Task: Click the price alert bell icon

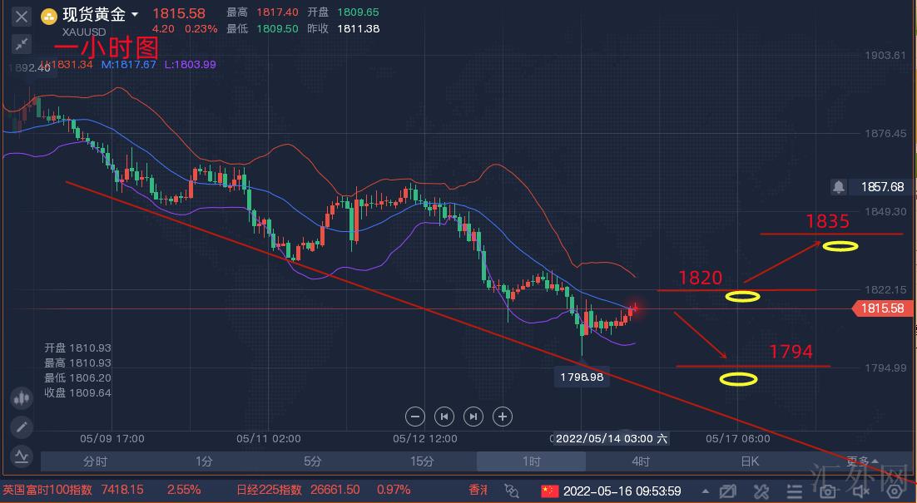Action: pos(839,187)
